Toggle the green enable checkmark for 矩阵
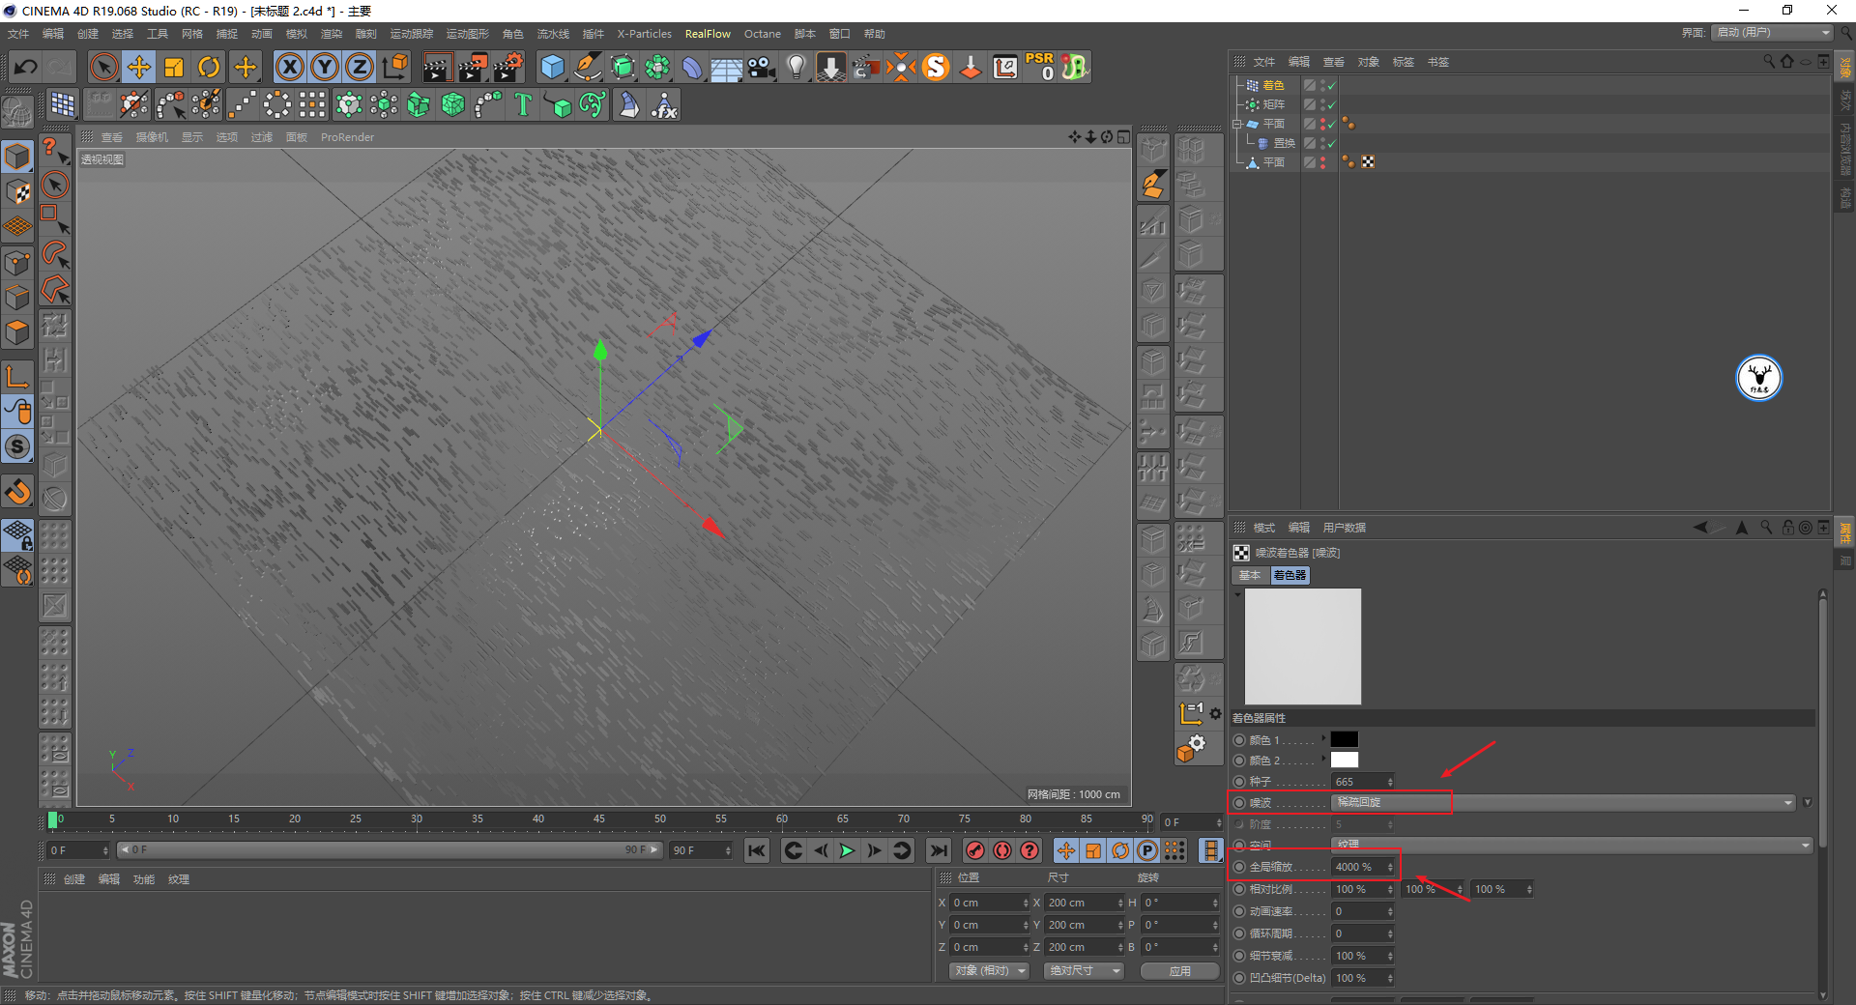The height and width of the screenshot is (1005, 1856). (x=1331, y=104)
